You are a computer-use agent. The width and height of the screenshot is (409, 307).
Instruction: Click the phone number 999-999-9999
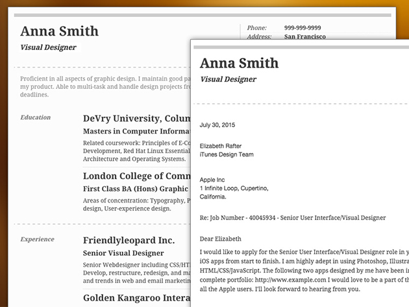click(x=303, y=28)
